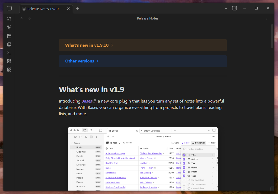
Task: Navigate back with the left arrow
Action: (x=22, y=18)
